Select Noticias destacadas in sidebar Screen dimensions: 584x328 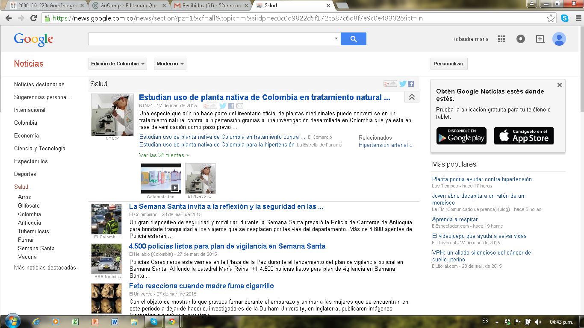coord(39,84)
